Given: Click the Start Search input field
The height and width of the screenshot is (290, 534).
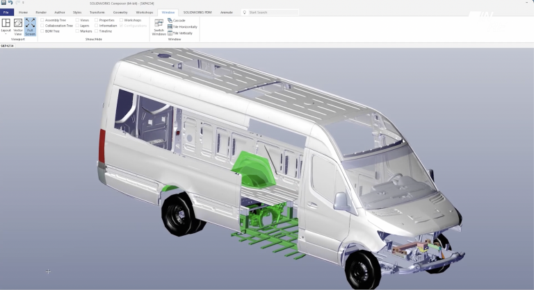Looking at the screenshot, I should 273,12.
